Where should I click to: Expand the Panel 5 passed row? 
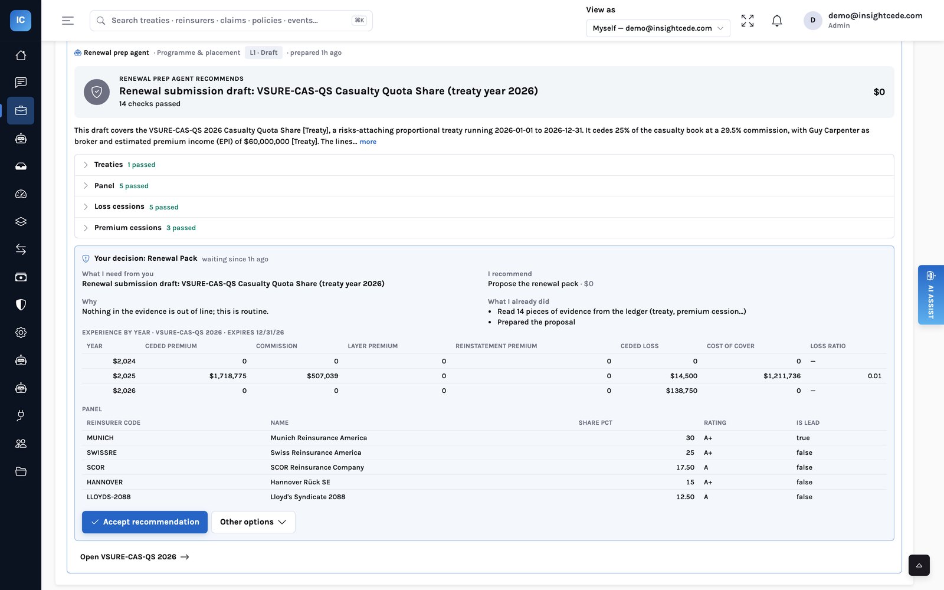click(x=484, y=186)
